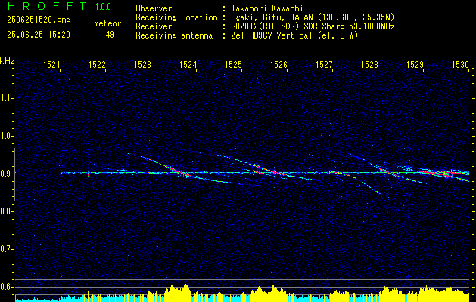Click the 1.1 kHz frequency label
476x302 pixels.
[5, 98]
